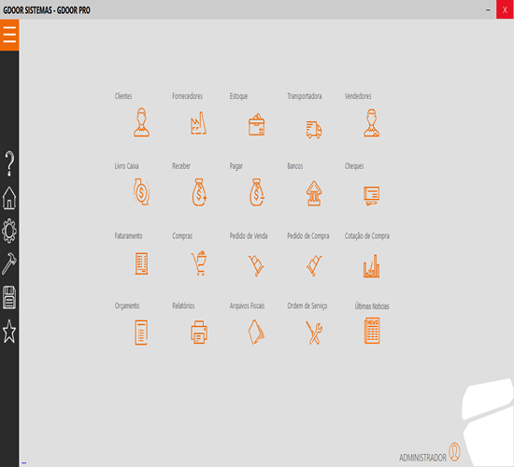Click the Livro Caixa label
This screenshot has height=467, width=514.
coord(126,166)
